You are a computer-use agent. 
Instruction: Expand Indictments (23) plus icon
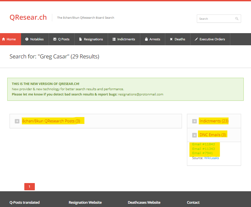click(194, 121)
